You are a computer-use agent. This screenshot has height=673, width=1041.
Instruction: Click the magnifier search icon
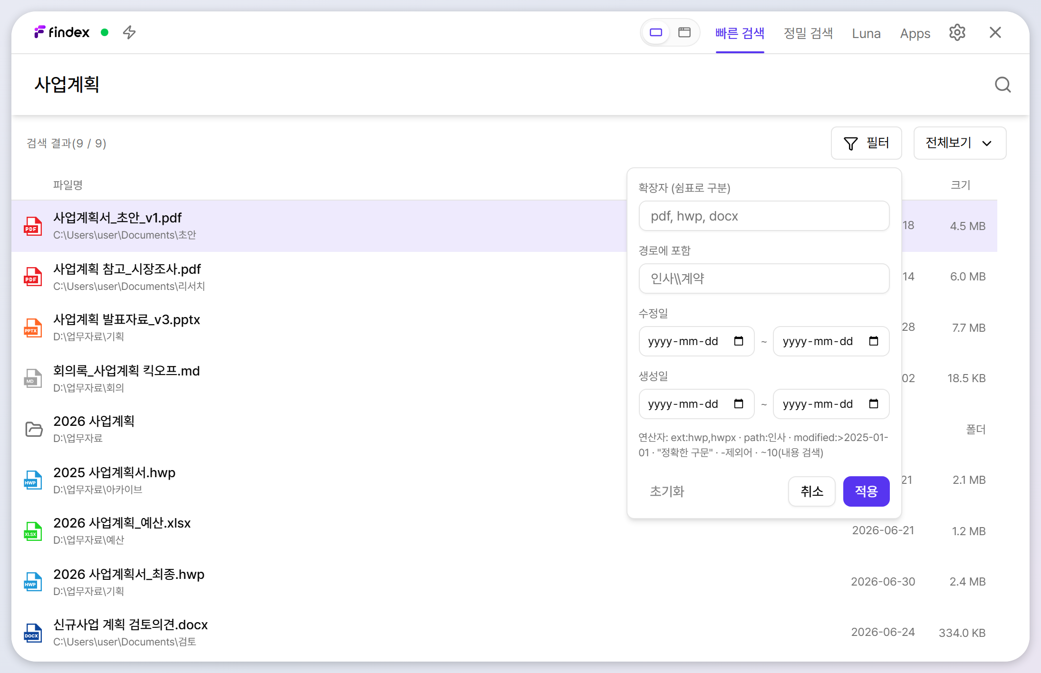click(x=1003, y=85)
